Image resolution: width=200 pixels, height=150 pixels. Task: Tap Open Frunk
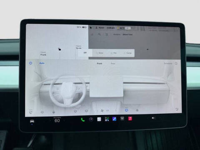click(x=43, y=54)
